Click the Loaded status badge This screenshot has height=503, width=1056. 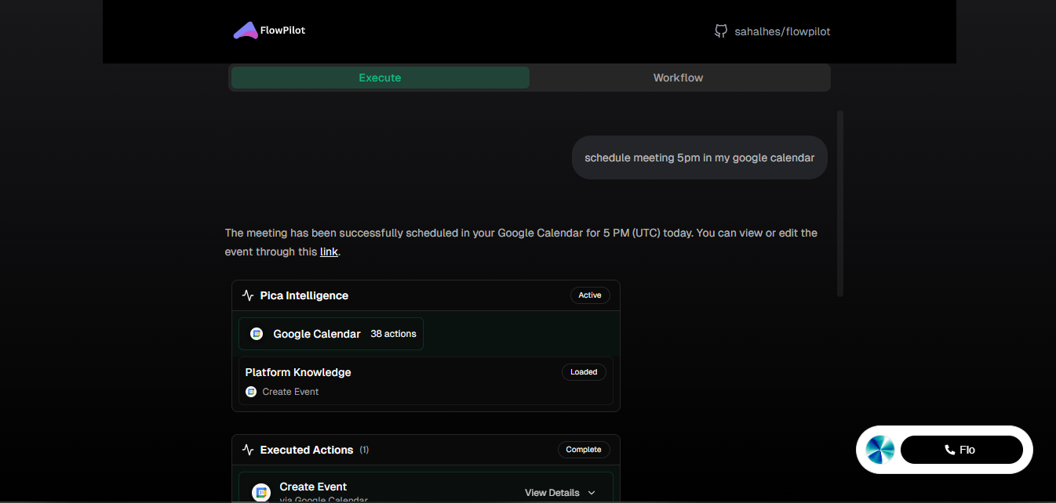point(584,372)
